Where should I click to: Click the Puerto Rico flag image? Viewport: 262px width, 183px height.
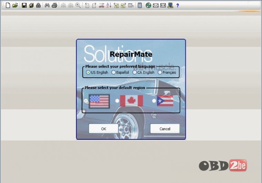165,101
